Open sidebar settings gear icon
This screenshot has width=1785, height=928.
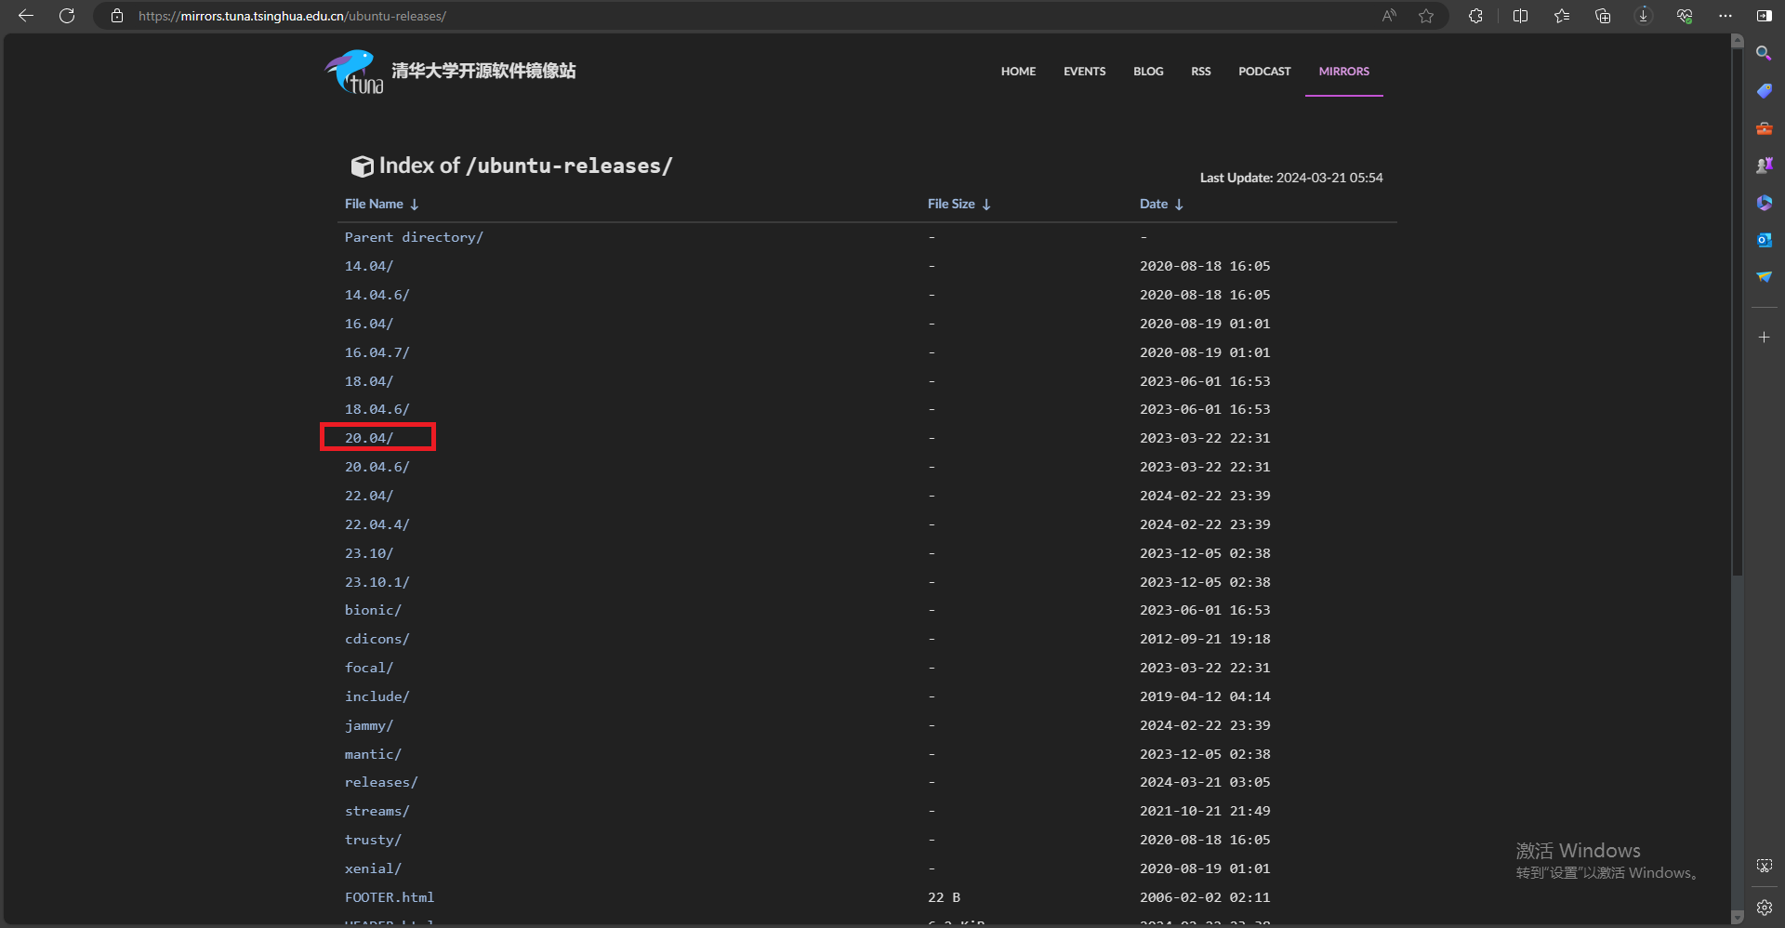tap(1764, 908)
